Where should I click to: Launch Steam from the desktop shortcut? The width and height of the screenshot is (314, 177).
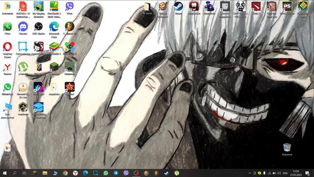coord(178,6)
